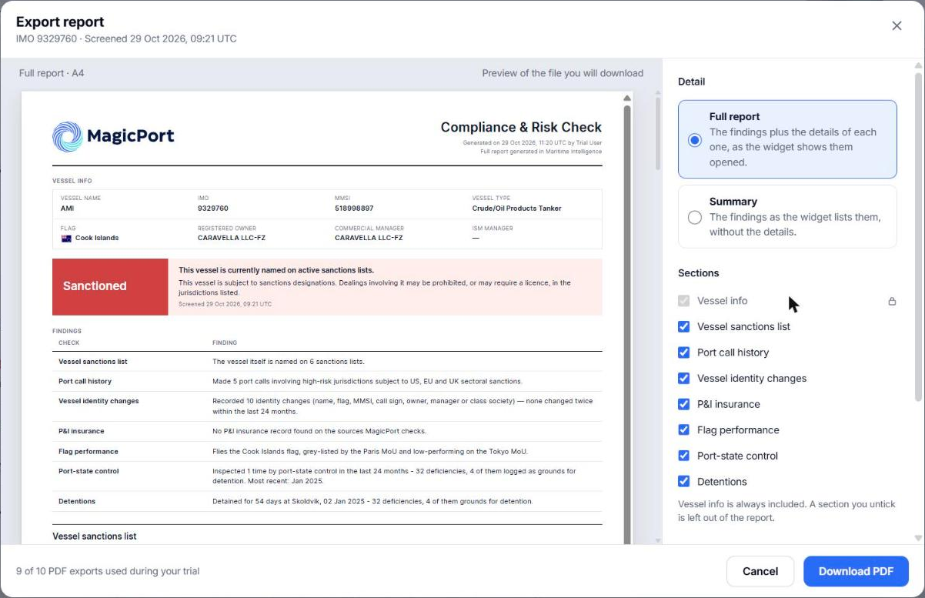The image size is (925, 598).
Task: Click the Download PDF button
Action: (x=856, y=571)
